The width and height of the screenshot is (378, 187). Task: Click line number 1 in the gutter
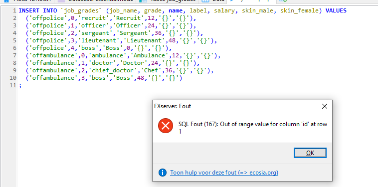[x=14, y=10]
